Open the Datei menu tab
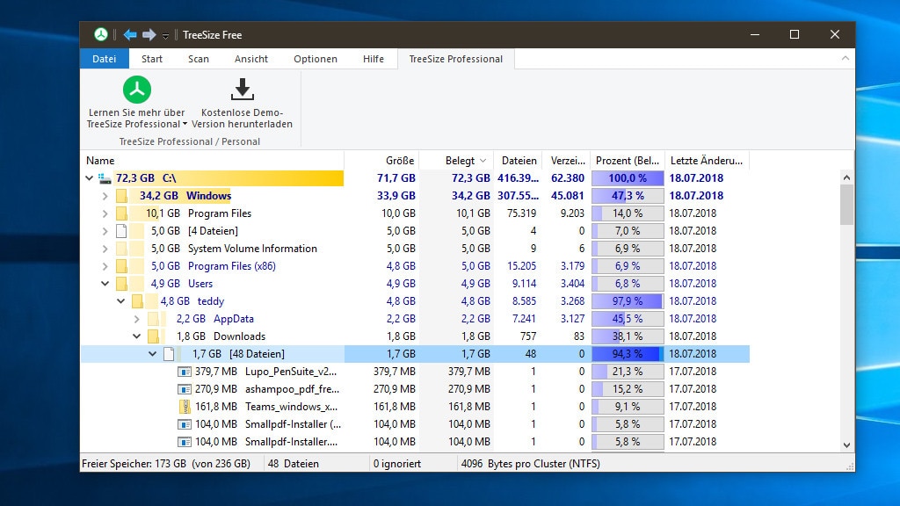900x506 pixels. pyautogui.click(x=104, y=59)
